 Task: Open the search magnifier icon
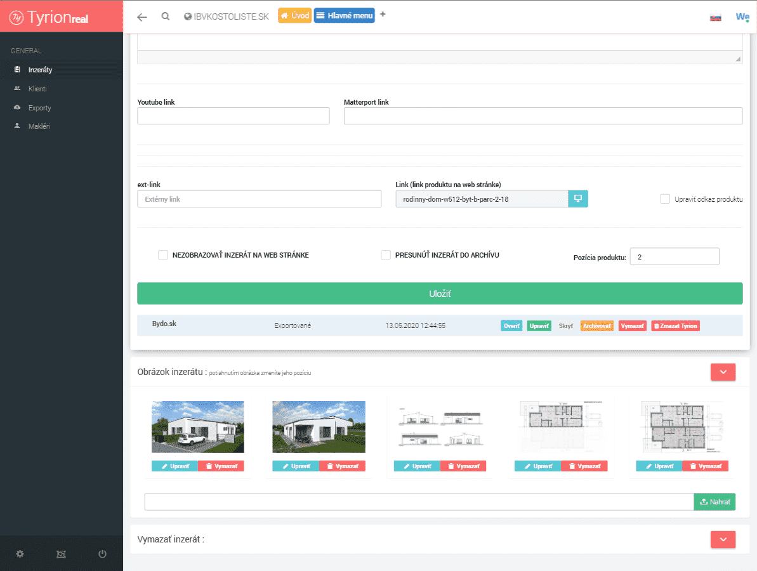tap(166, 16)
